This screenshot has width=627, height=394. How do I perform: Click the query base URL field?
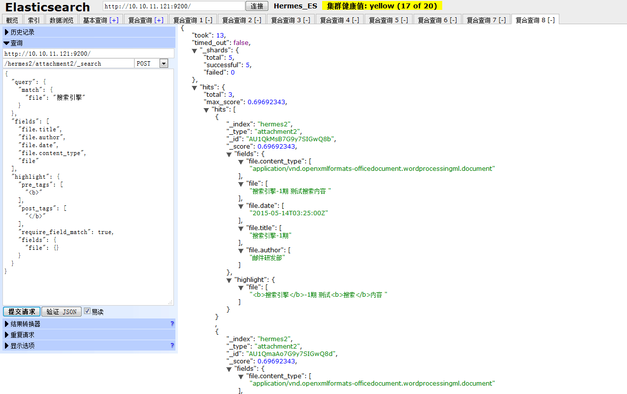coord(88,53)
